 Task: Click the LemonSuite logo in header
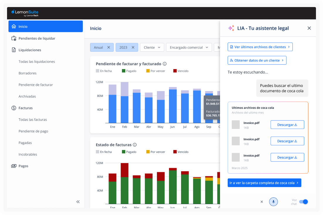[25, 13]
